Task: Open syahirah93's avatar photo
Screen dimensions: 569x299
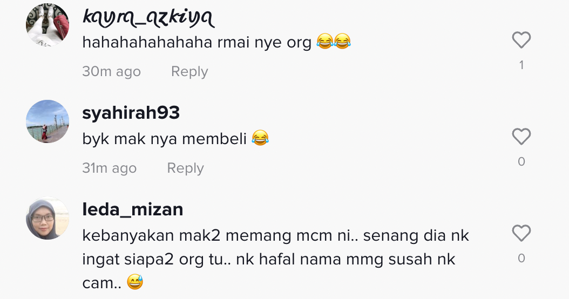Action: (x=48, y=121)
